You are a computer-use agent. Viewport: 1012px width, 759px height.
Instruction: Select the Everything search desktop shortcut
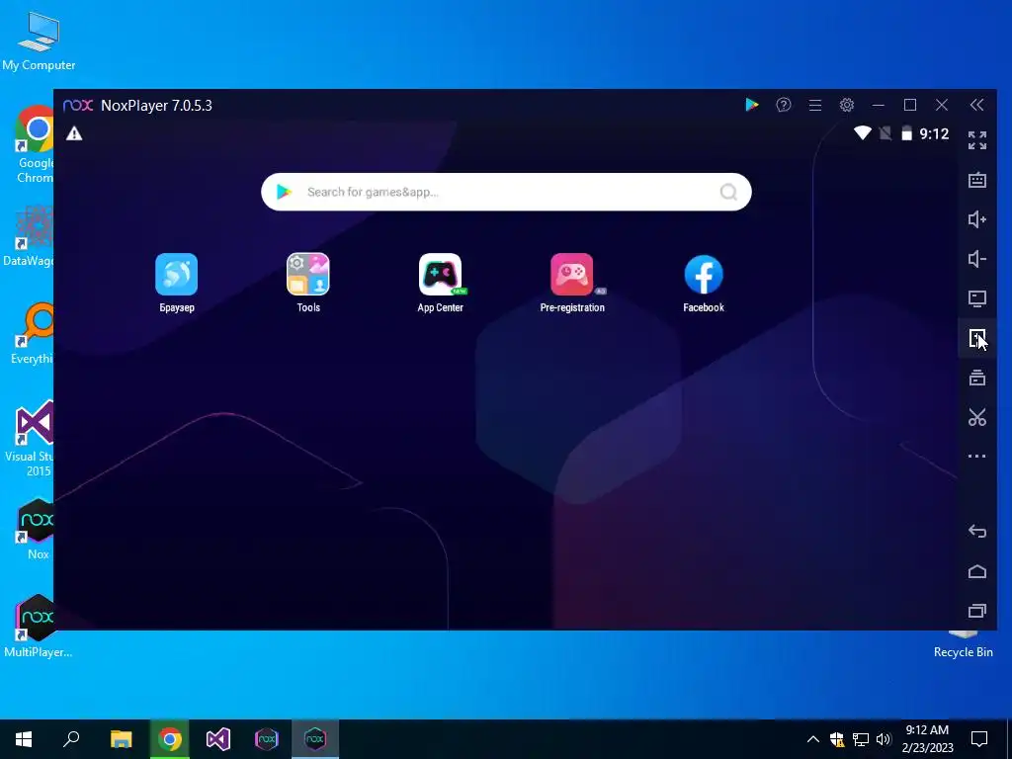pyautogui.click(x=33, y=334)
